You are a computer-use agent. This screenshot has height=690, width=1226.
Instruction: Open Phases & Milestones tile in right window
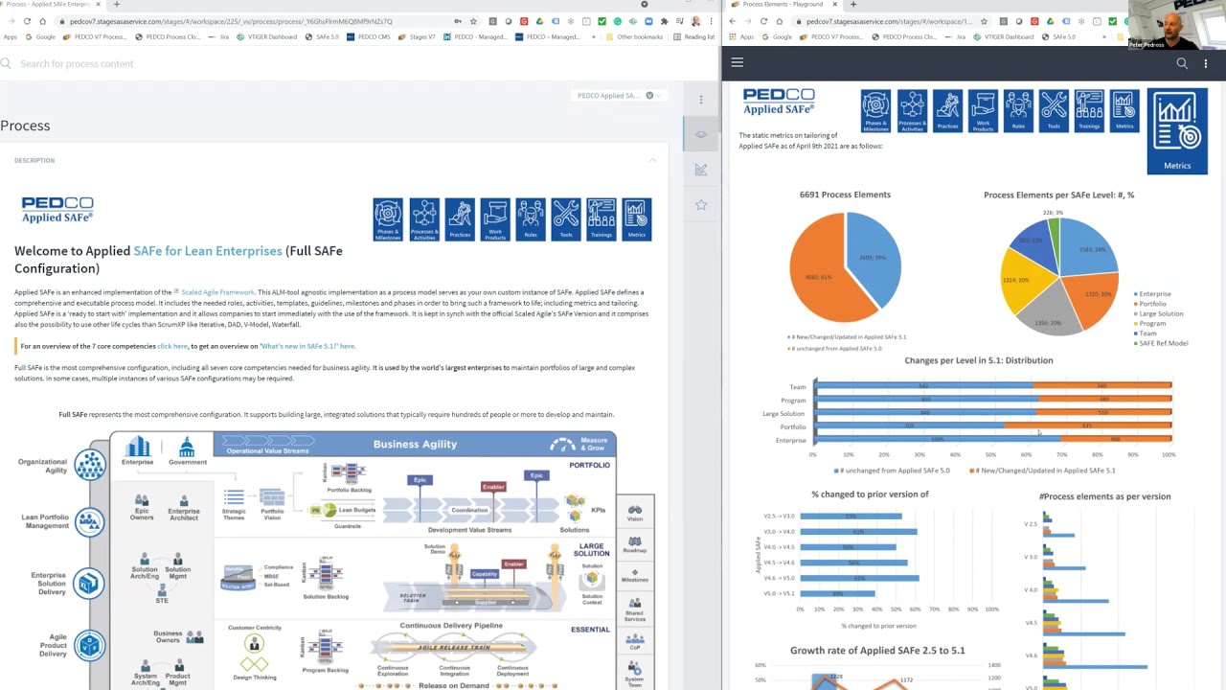pyautogui.click(x=875, y=111)
